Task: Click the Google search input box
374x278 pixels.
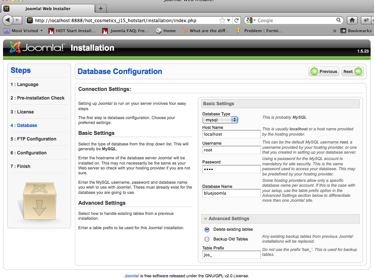Action: click(x=296, y=21)
